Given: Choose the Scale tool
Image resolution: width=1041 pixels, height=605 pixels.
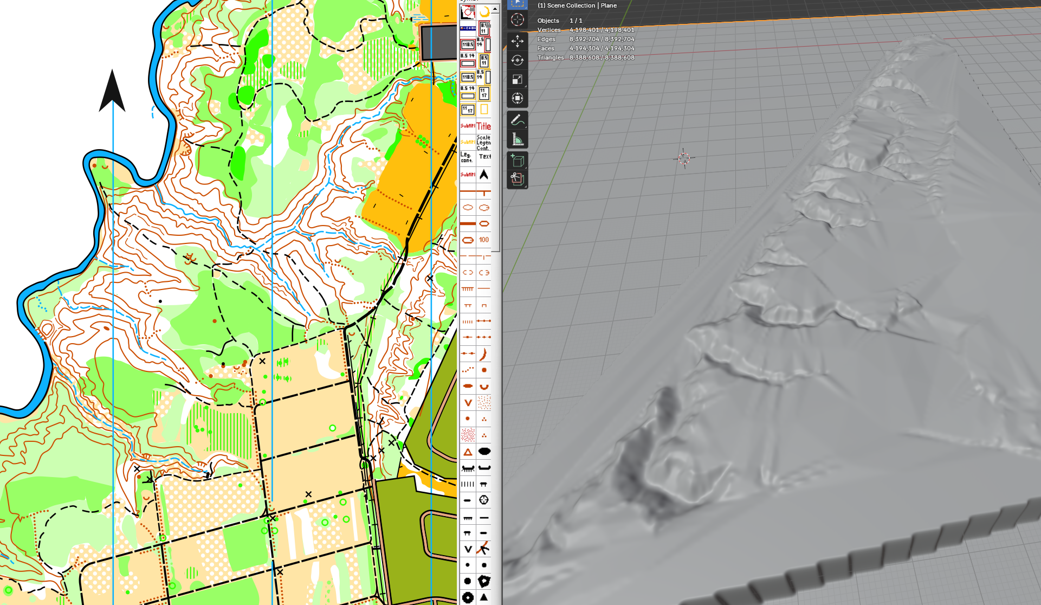Looking at the screenshot, I should (517, 80).
